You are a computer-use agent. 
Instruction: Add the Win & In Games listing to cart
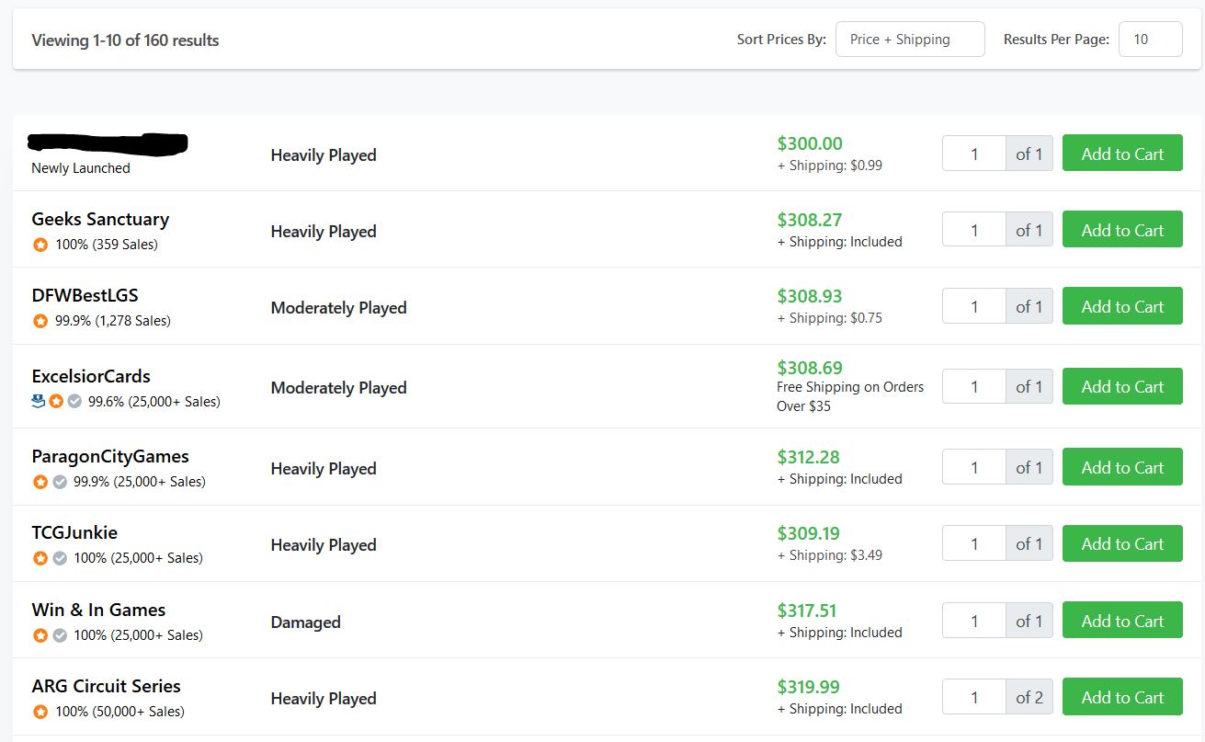tap(1121, 621)
